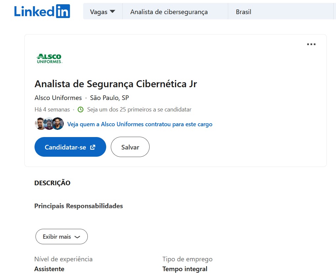This screenshot has width=336, height=279.
Task: Click the São Paulo, SP location text
Action: click(x=109, y=98)
